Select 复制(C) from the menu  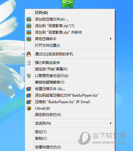pos(70,139)
